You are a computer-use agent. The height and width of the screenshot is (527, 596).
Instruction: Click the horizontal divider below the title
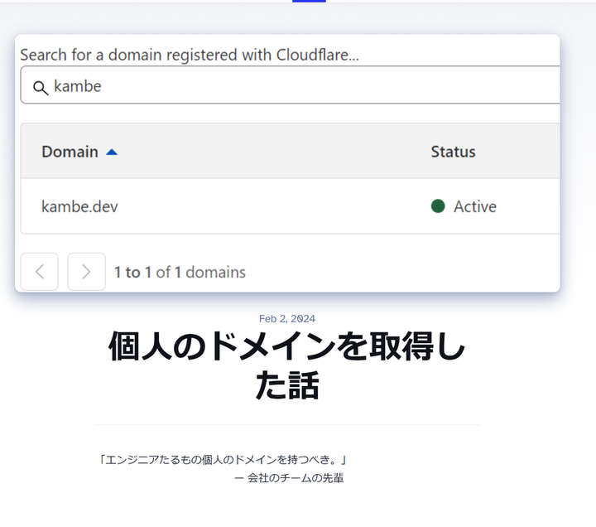click(287, 425)
